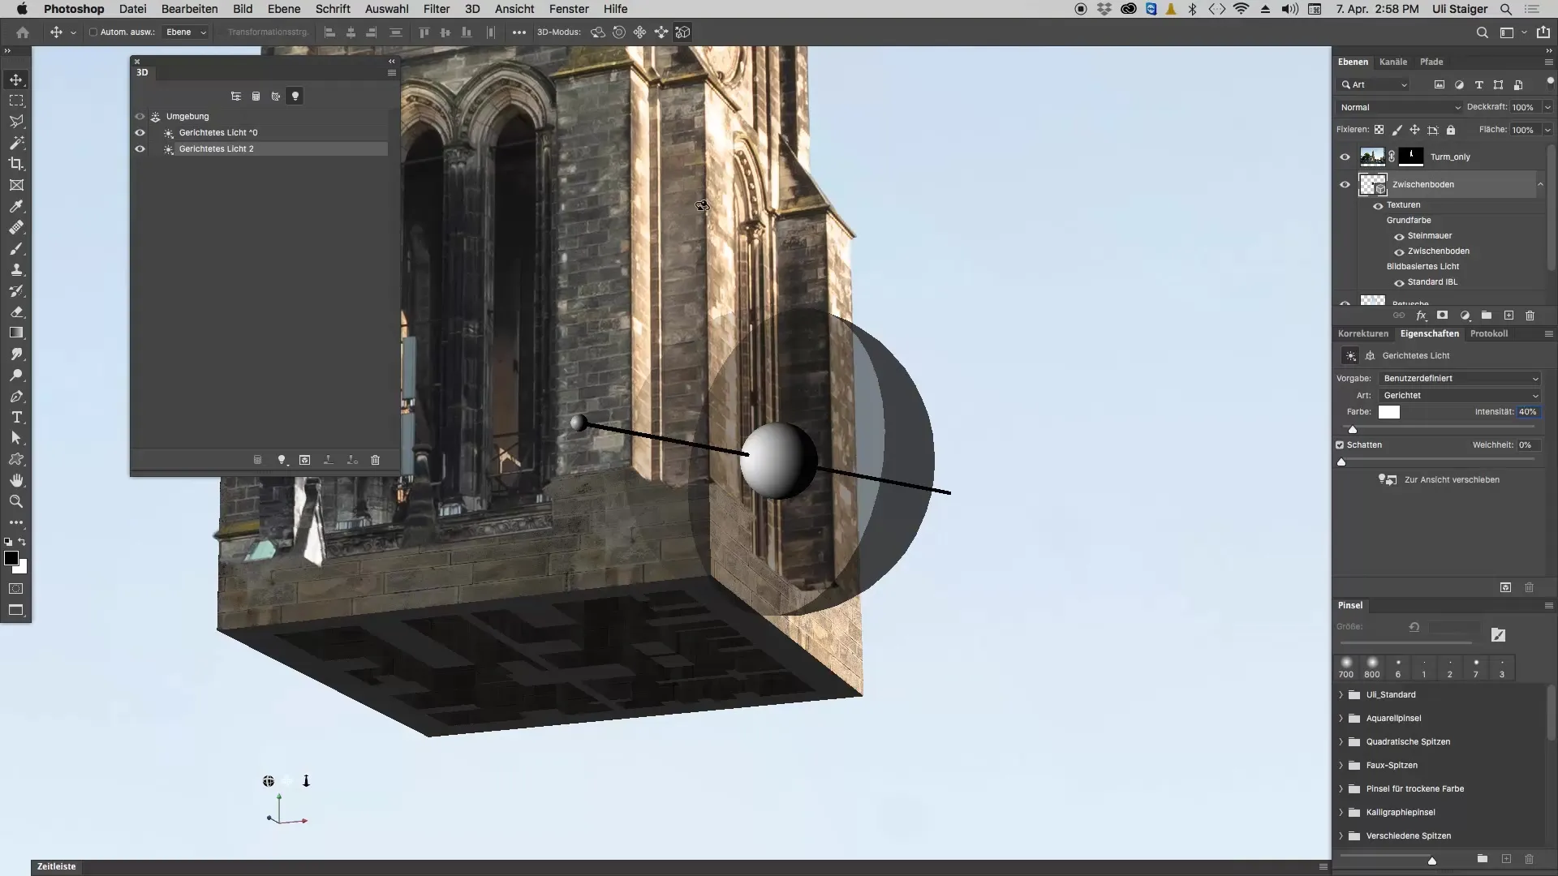Viewport: 1558px width, 876px height.
Task: Filter 3D panel by whole scene
Action: click(x=236, y=96)
